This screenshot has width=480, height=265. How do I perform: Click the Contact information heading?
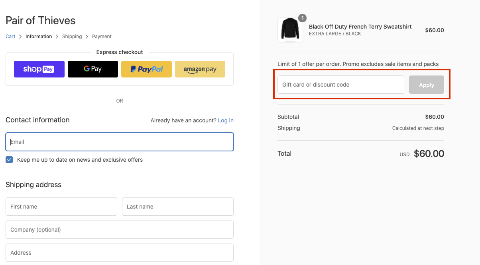[x=37, y=120]
